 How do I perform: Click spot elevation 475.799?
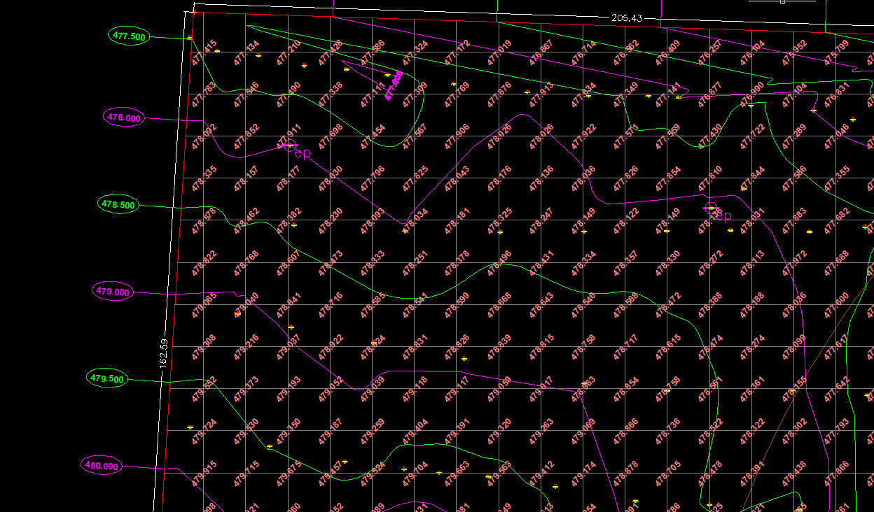(837, 53)
